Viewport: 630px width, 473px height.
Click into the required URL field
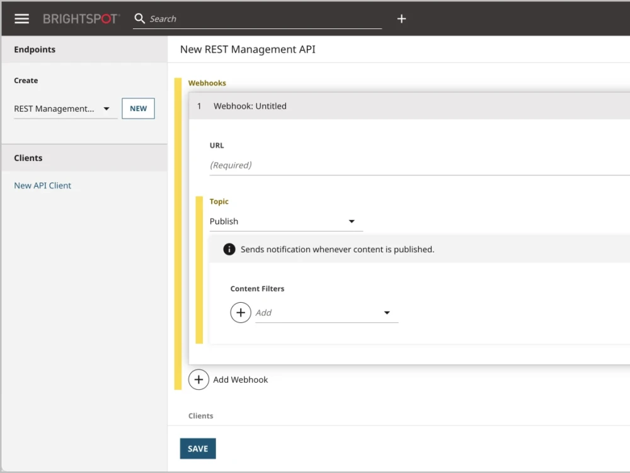pos(315,165)
